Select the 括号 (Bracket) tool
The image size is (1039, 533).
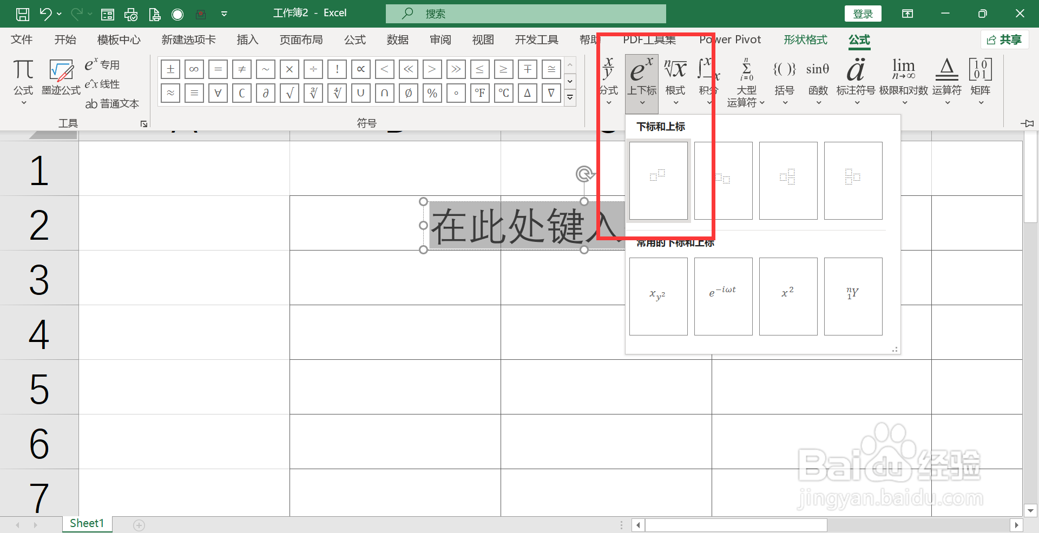click(x=784, y=81)
